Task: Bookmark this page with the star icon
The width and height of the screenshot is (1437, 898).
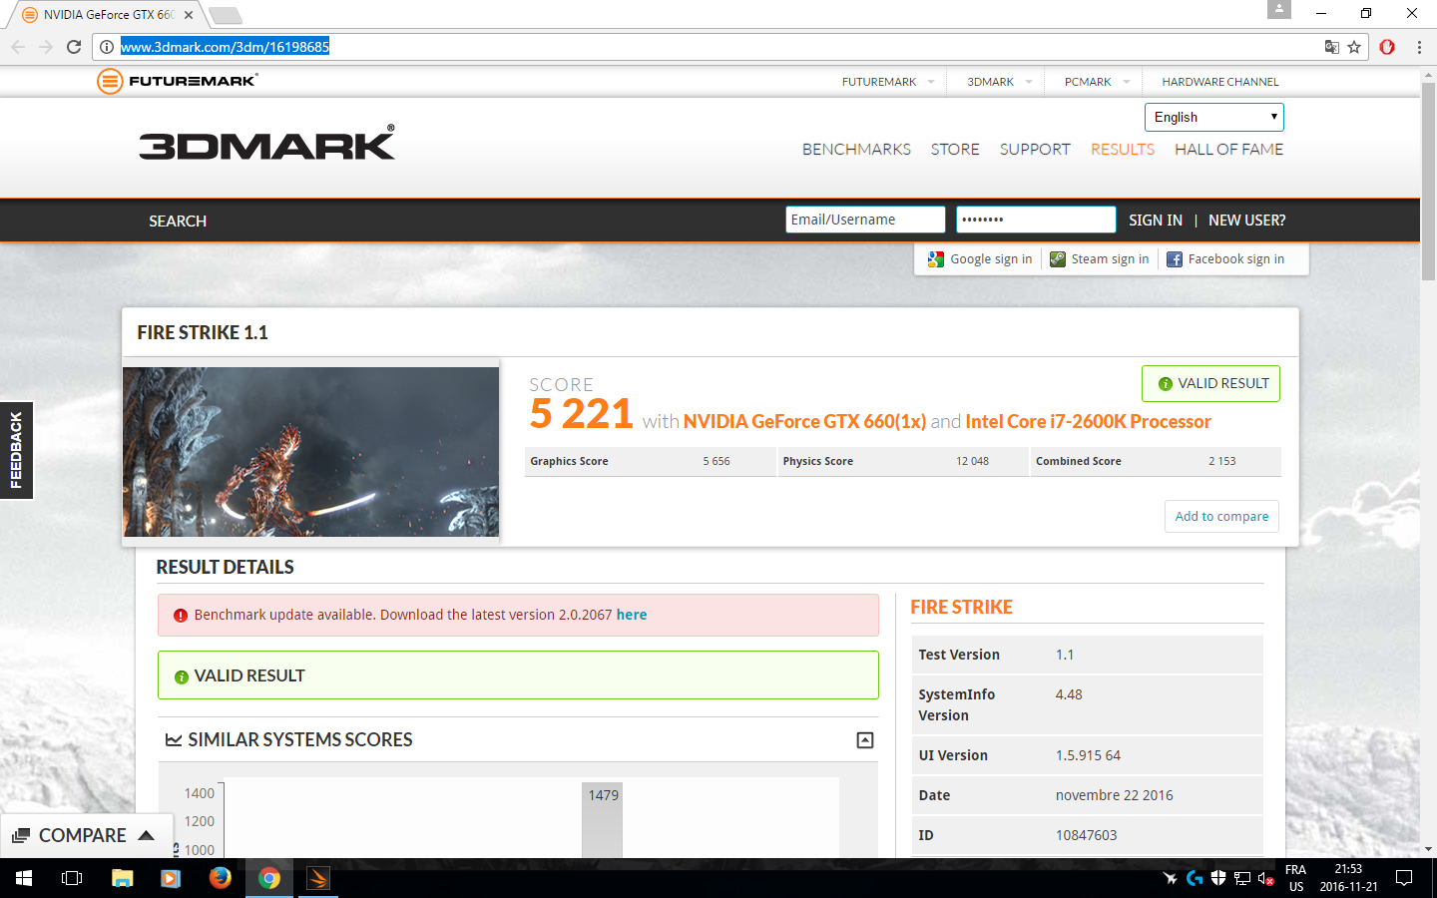Action: tap(1354, 47)
